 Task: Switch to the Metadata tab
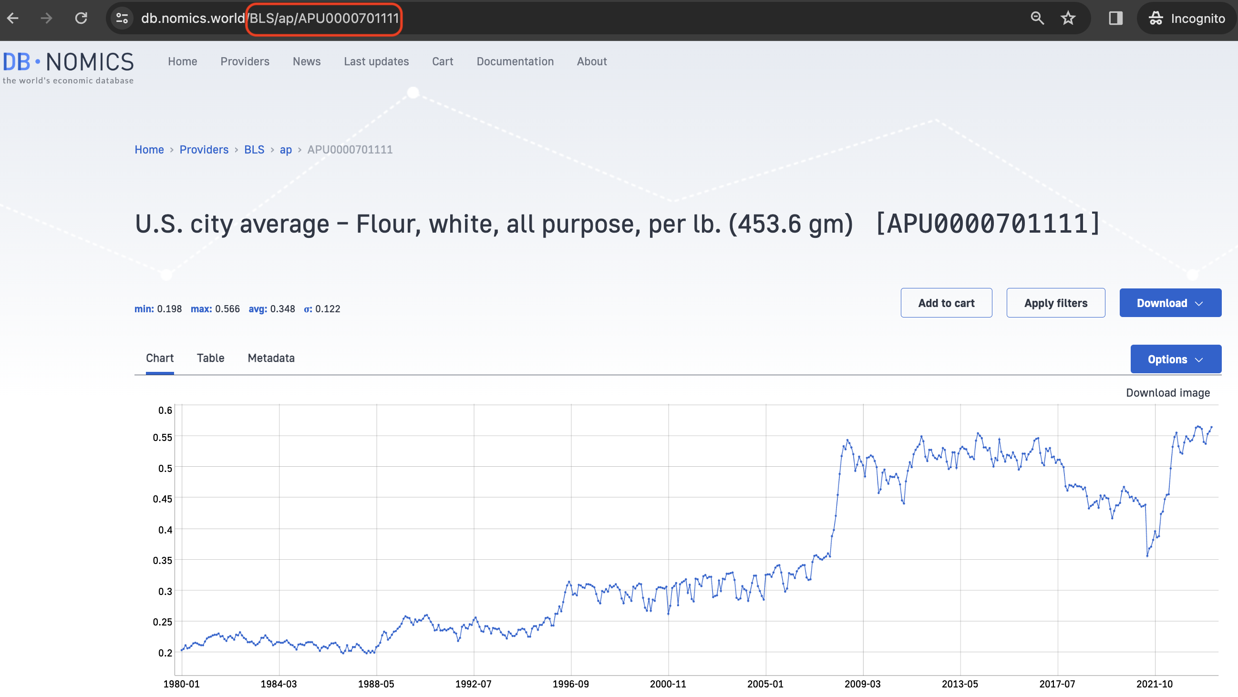[271, 359]
